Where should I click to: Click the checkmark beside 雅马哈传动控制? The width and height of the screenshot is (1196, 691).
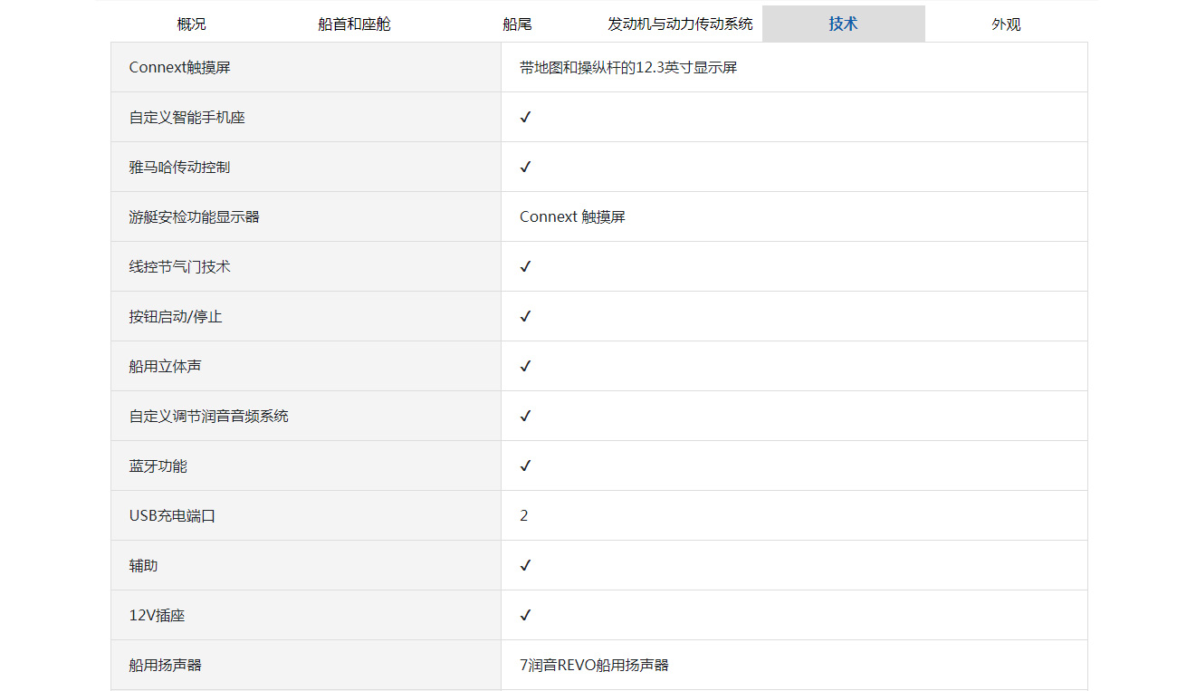[525, 167]
